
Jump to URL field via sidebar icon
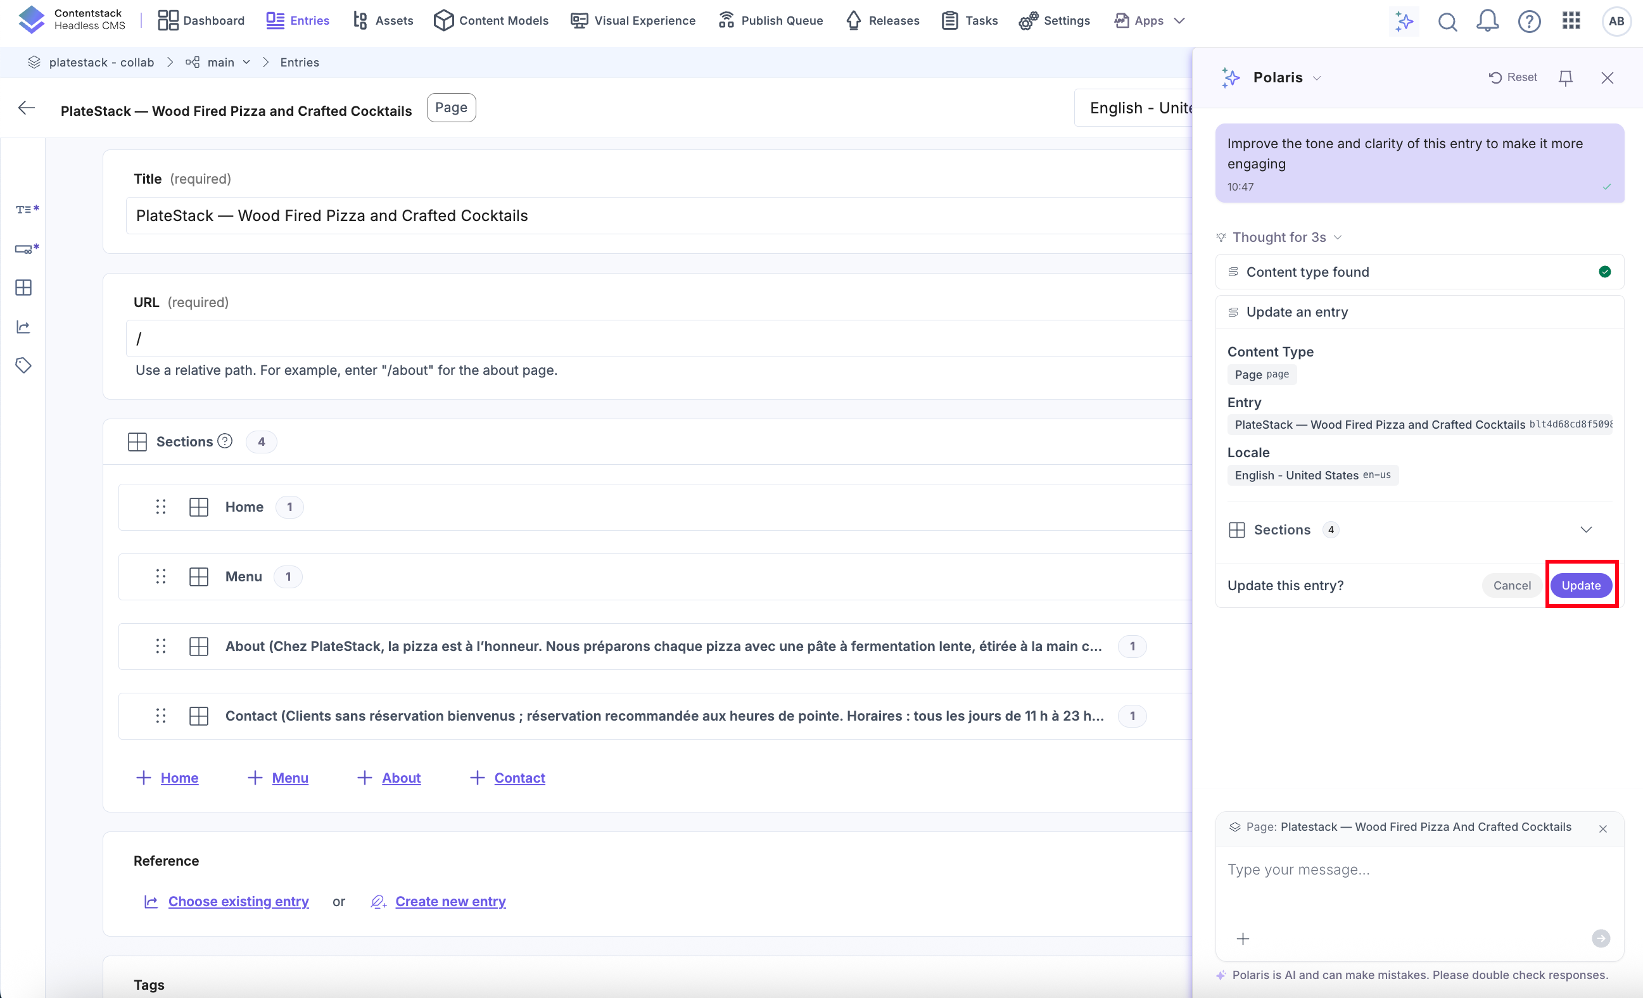coord(27,249)
